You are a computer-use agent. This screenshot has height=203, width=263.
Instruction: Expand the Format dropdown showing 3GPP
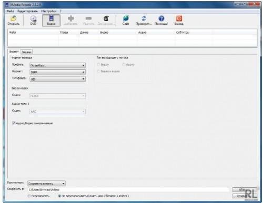pos(57,72)
